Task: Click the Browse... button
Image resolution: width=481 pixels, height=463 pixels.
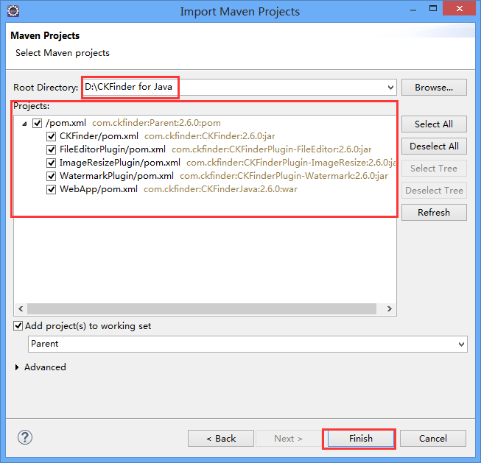Action: click(x=434, y=88)
